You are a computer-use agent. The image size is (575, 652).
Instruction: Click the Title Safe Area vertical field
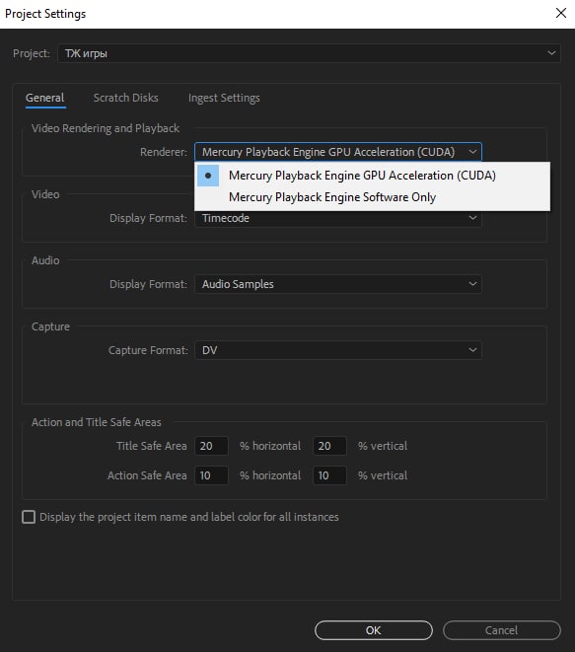click(x=329, y=446)
